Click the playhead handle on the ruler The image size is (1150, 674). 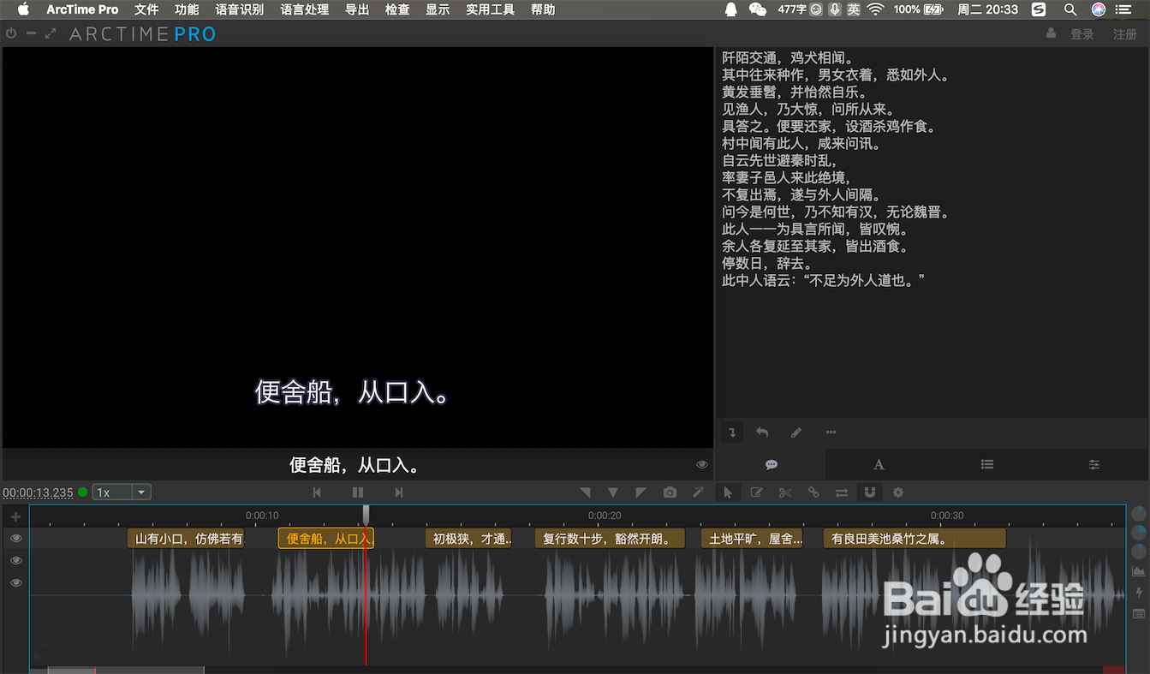click(x=366, y=514)
